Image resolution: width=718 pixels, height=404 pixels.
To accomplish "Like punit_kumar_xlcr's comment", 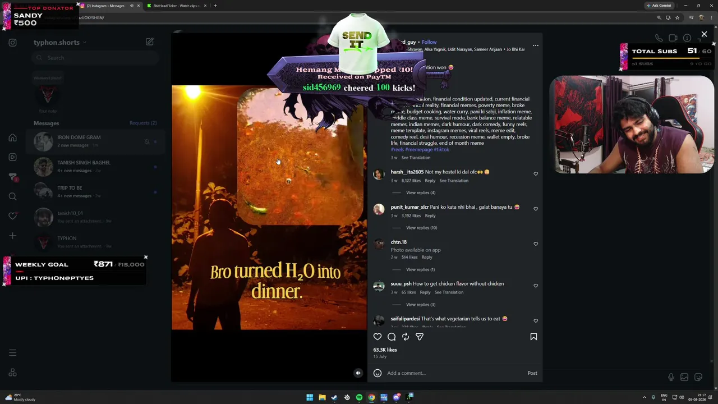I will pos(536,209).
